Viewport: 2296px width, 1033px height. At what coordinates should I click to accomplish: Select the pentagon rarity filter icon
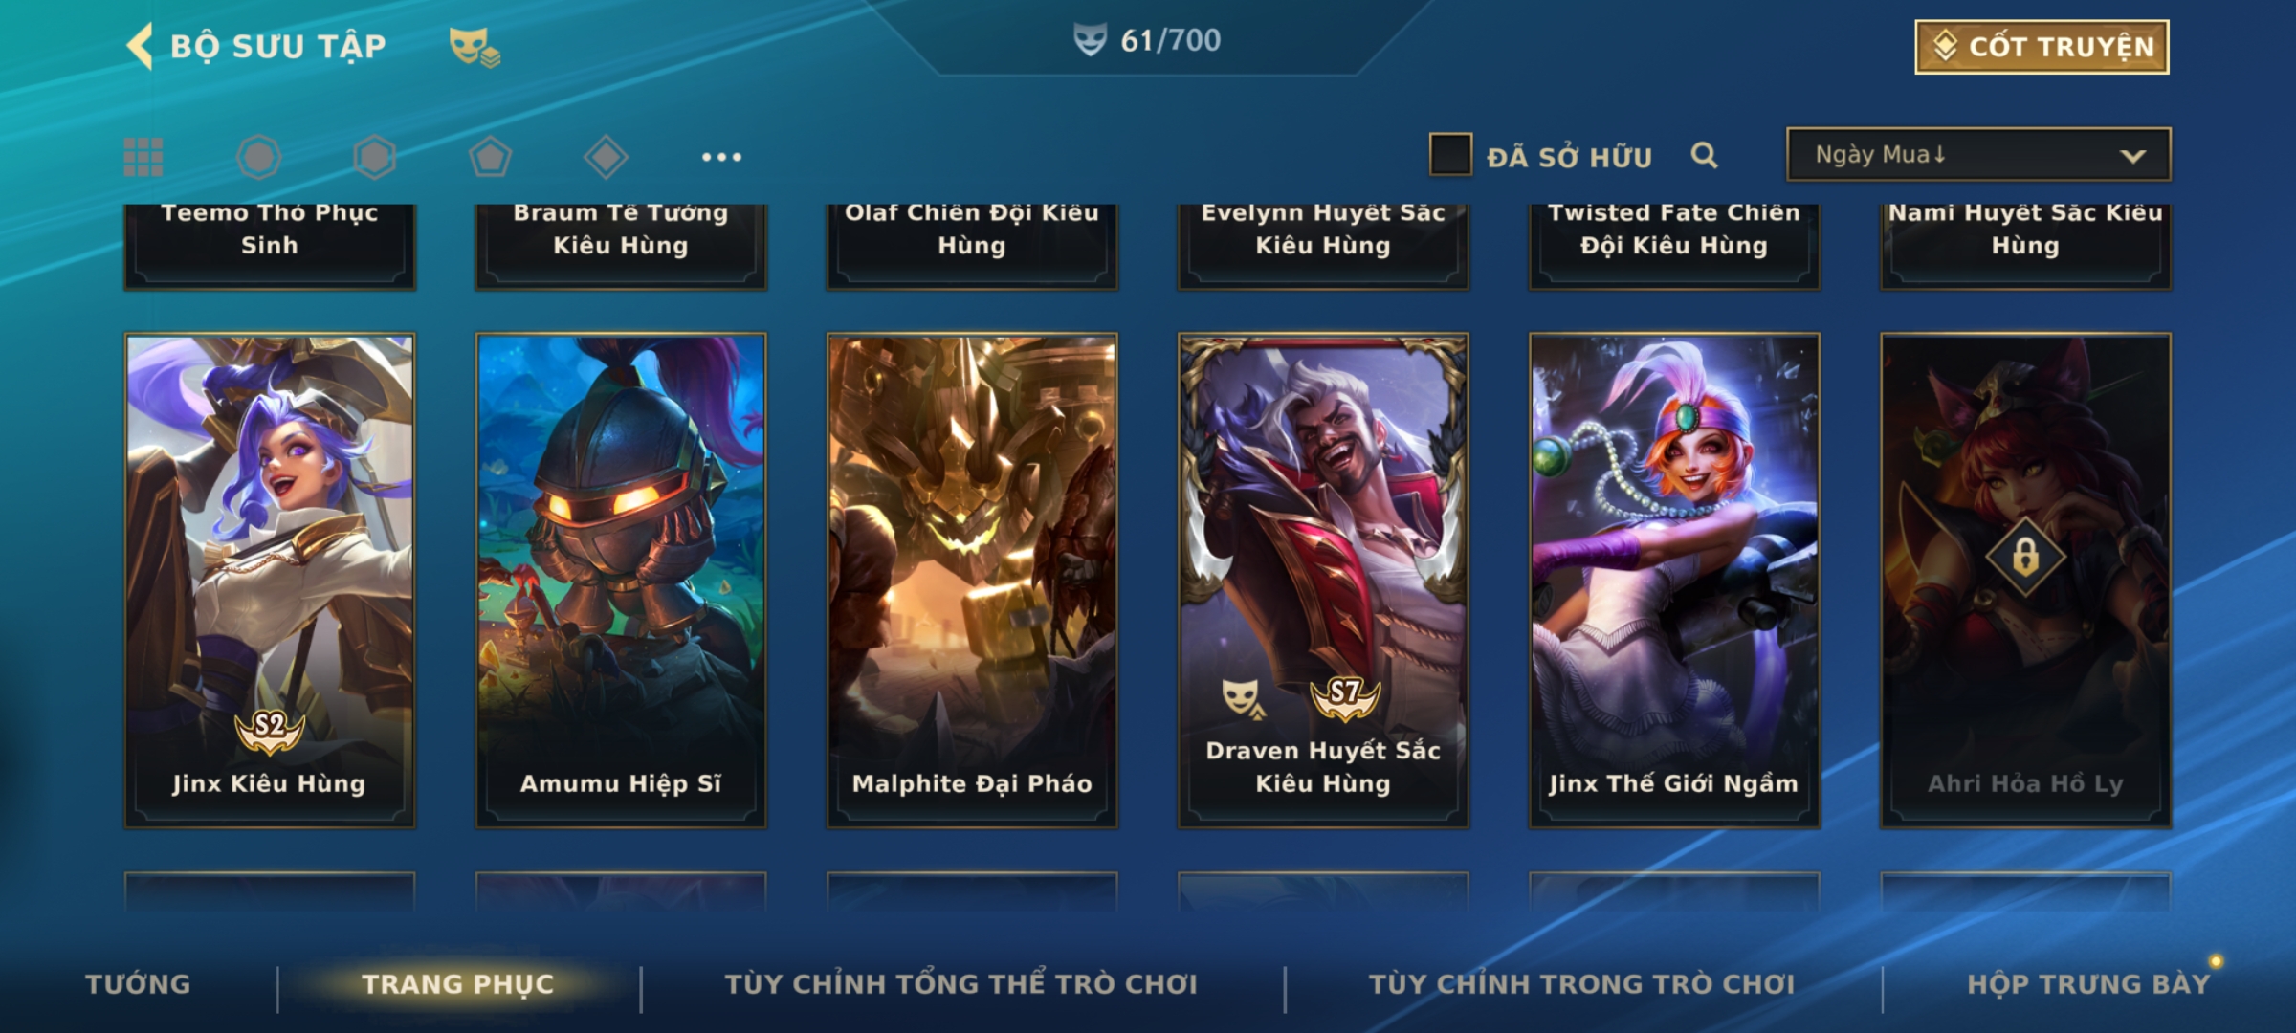tap(490, 157)
